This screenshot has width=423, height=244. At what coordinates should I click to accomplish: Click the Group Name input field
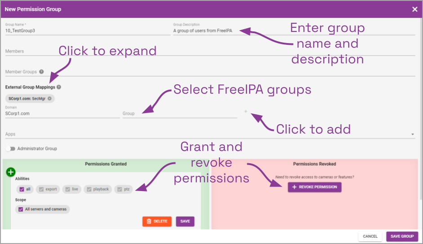pyautogui.click(x=88, y=31)
